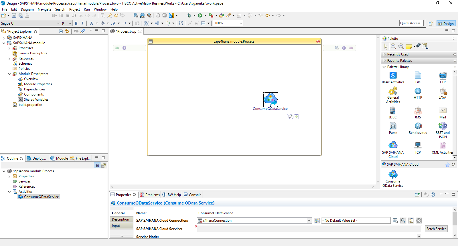Pin SAP S/4HANA Cloud palette as favorite
Image resolution: width=458 pixels, height=246 pixels.
pyautogui.click(x=447, y=164)
